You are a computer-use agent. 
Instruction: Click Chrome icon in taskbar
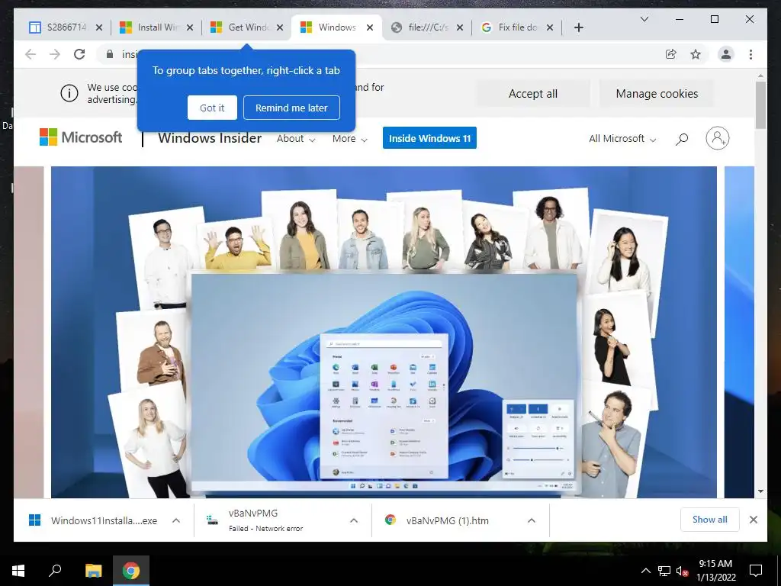click(131, 571)
